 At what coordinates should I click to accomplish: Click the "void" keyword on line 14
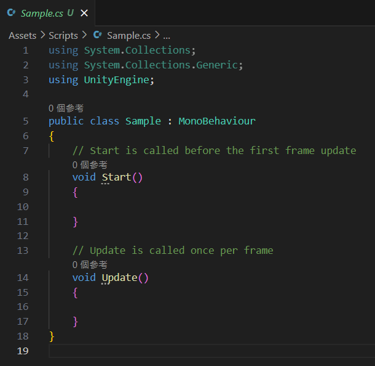pos(84,277)
